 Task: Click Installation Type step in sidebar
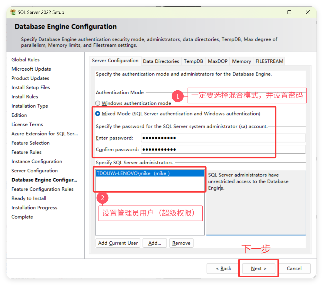coord(30,106)
